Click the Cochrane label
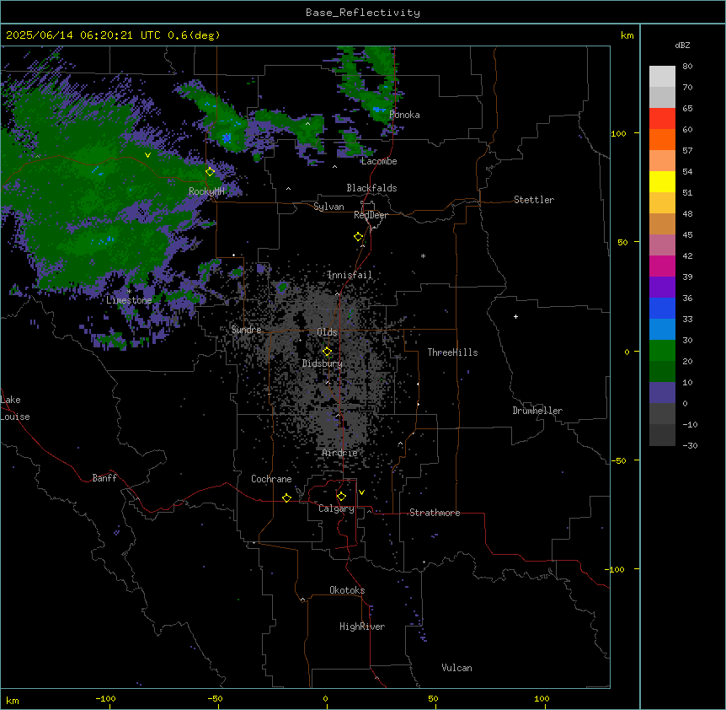 [271, 479]
